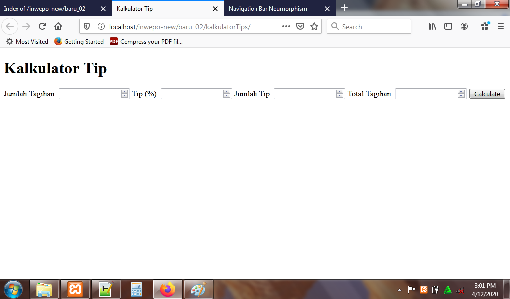Image resolution: width=510 pixels, height=299 pixels.
Task: Reload the current page
Action: click(x=42, y=27)
